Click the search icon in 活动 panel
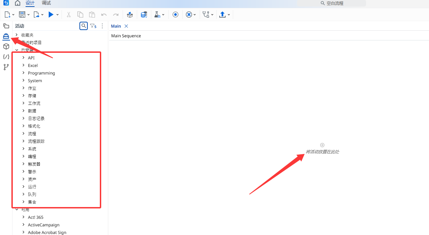Viewport: 429px width, 235px height. pos(84,26)
